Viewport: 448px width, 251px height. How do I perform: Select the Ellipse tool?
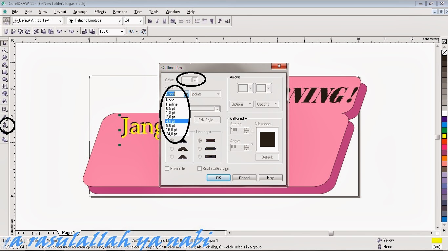pyautogui.click(x=5, y=79)
